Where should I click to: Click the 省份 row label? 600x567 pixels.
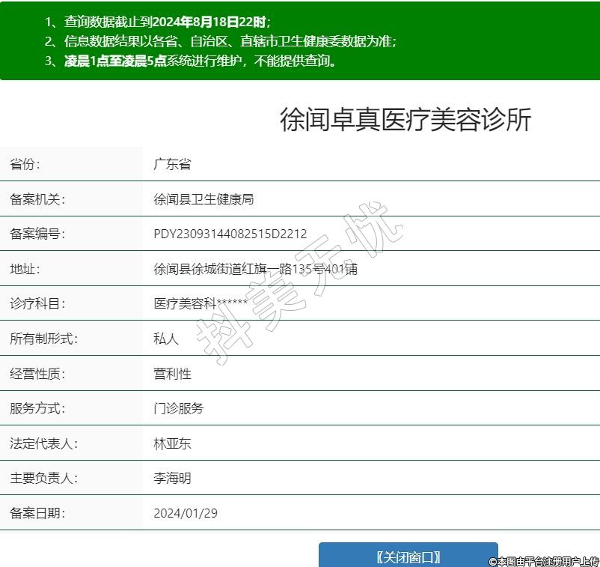pos(25,165)
